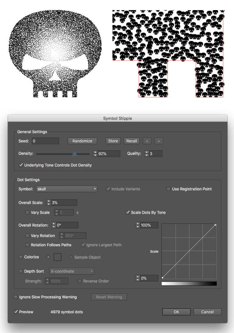This screenshot has width=234, height=333.
Task: Toggle Include Variants checkbox
Action: click(108, 189)
